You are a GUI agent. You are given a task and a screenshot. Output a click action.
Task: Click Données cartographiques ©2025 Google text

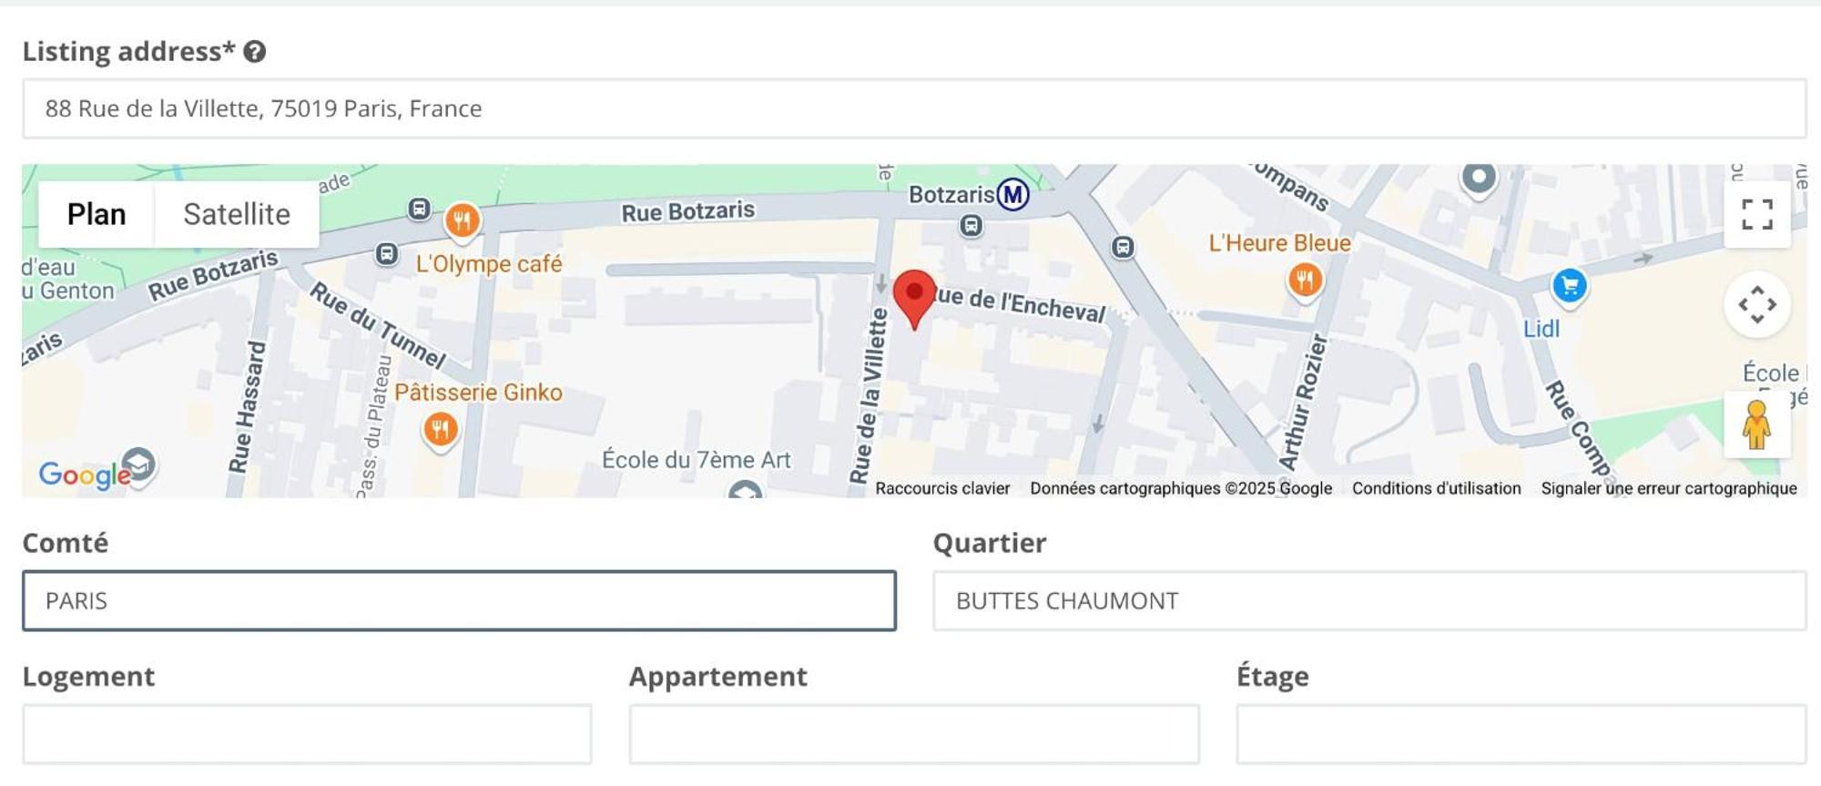coord(1181,488)
